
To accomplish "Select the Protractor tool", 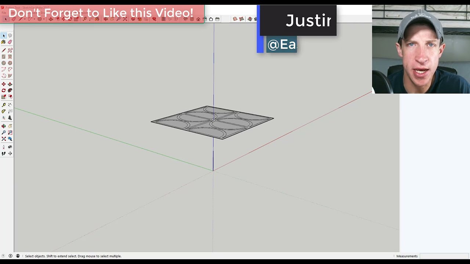I will pos(4,111).
